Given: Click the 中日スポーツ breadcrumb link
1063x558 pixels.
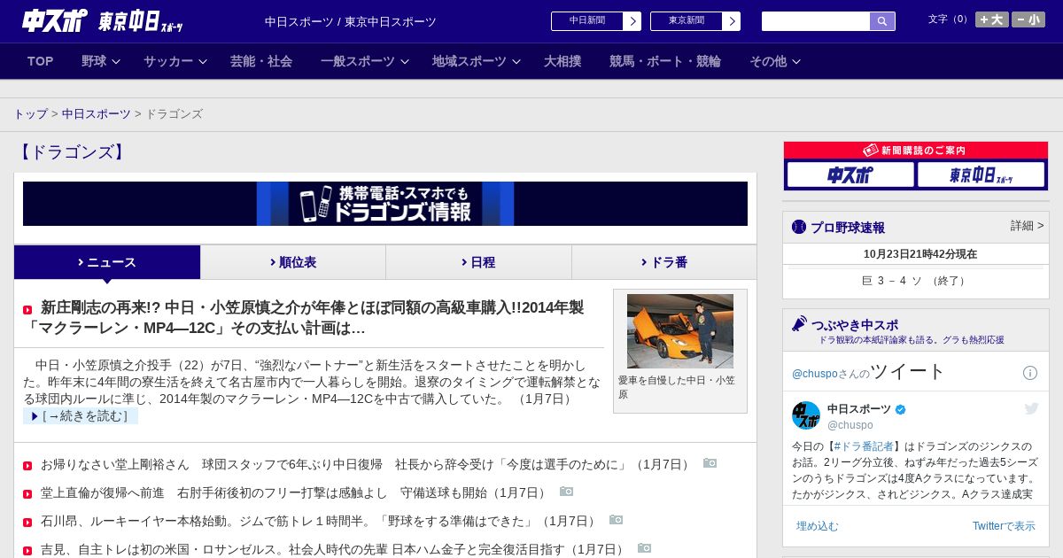Looking at the screenshot, I should pyautogui.click(x=97, y=114).
